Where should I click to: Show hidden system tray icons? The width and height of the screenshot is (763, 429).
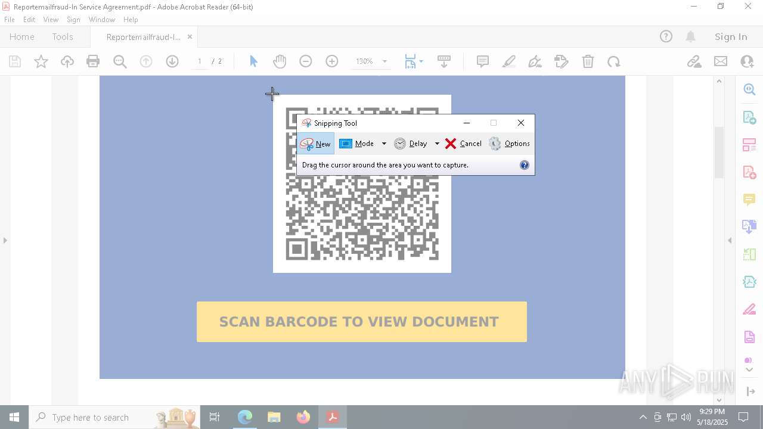(x=643, y=417)
